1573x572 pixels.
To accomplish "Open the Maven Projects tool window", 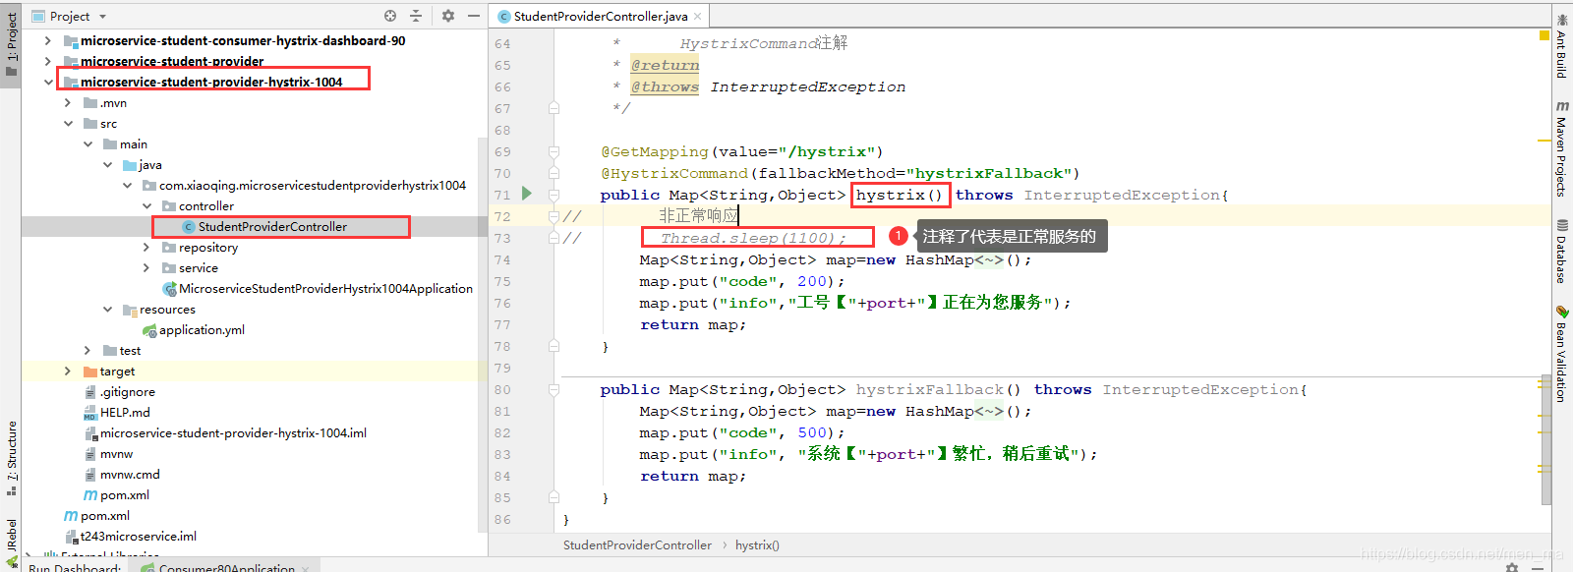I will tap(1562, 147).
